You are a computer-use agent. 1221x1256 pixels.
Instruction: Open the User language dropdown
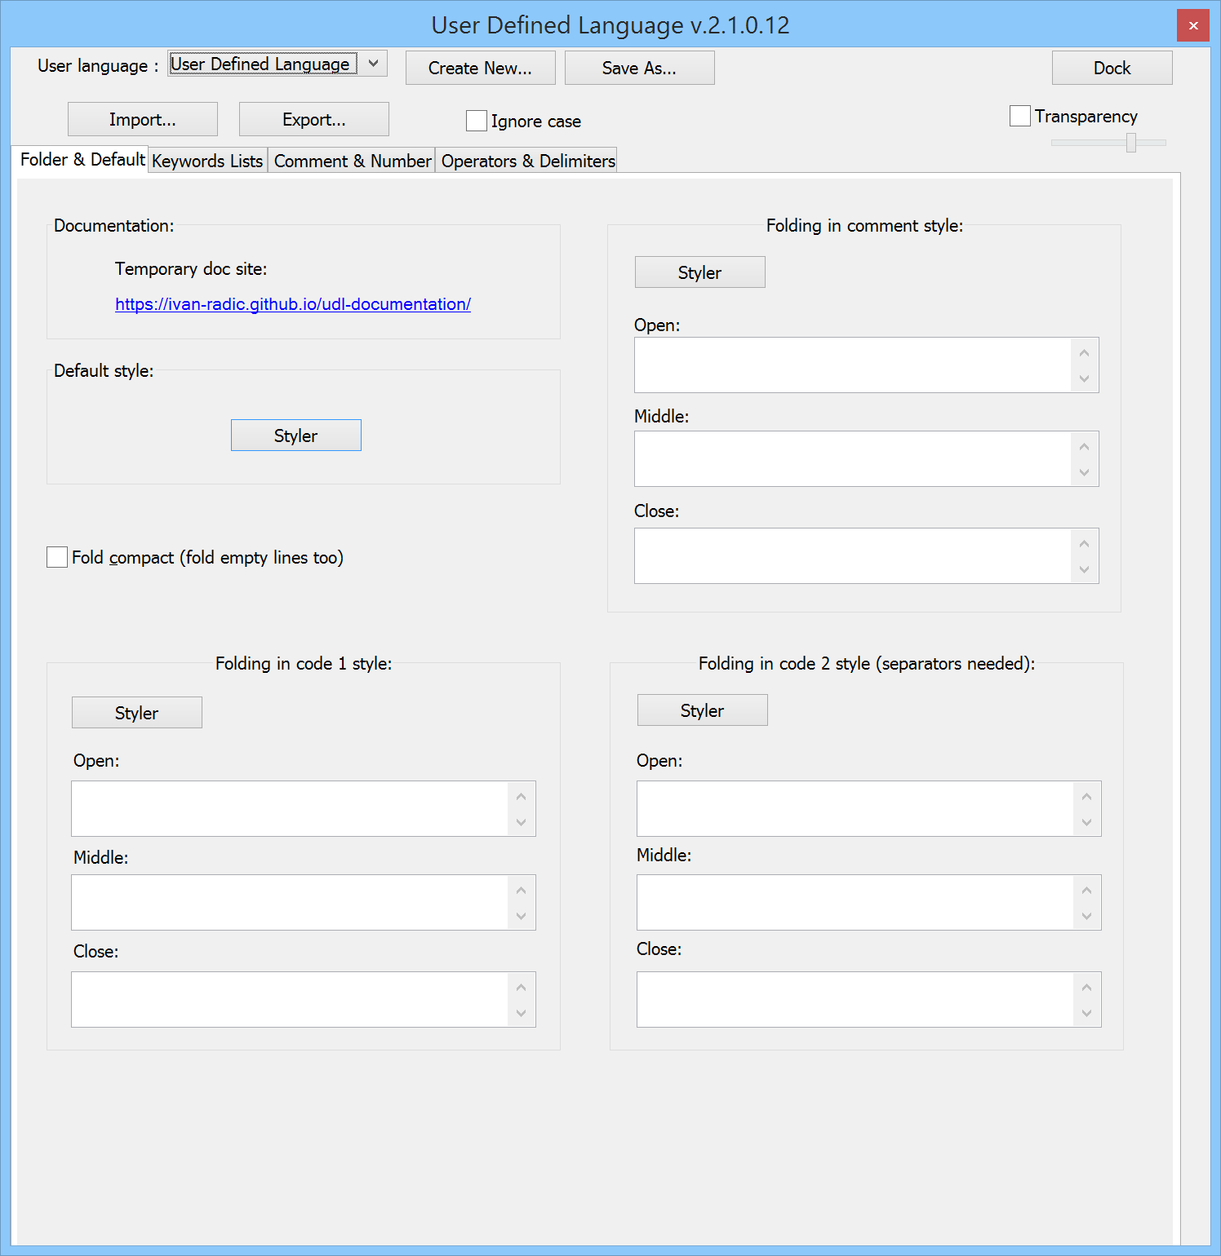tap(374, 63)
